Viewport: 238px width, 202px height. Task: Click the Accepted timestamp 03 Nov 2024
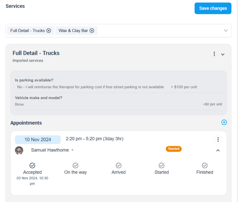click(32, 181)
